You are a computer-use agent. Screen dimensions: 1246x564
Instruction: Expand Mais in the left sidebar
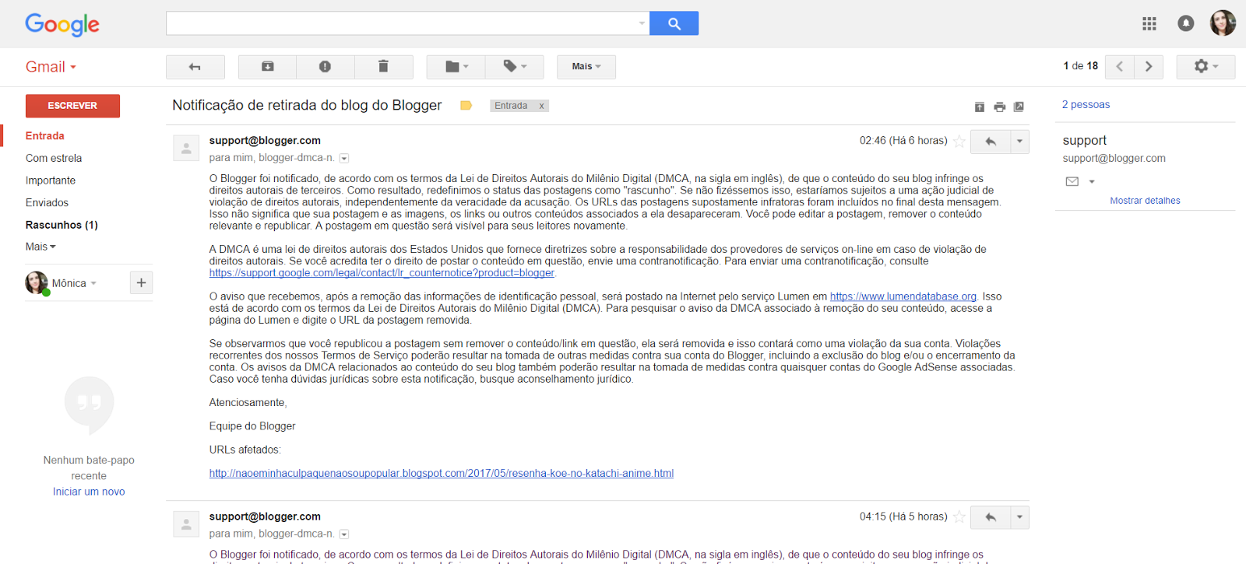(x=40, y=247)
